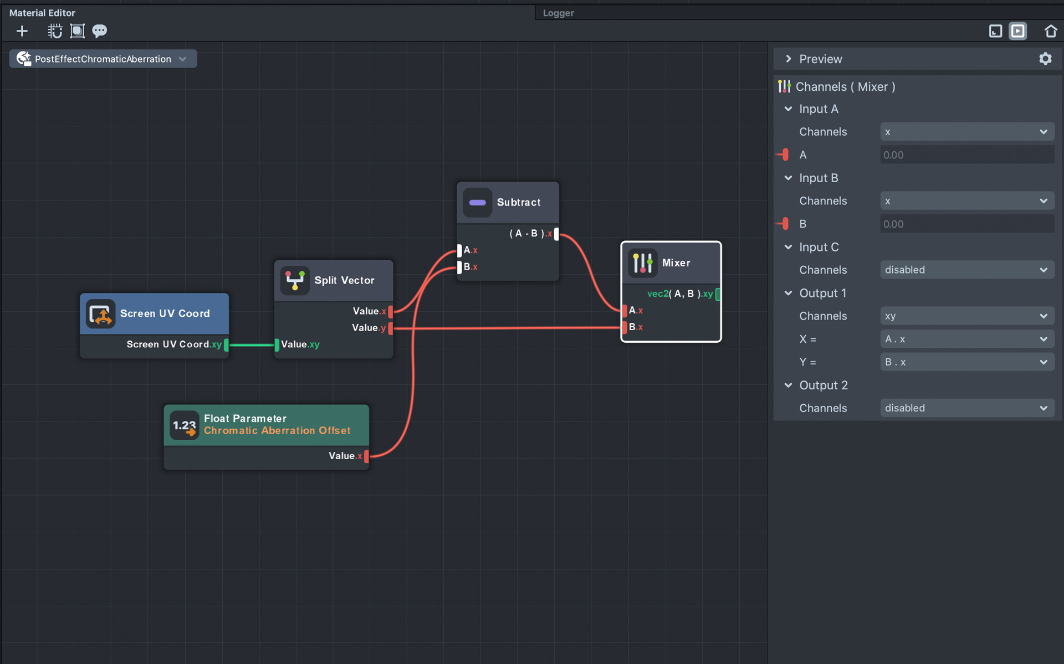Screen dimensions: 1064x664
Task: Click the Screen UV Coord node icon
Action: coord(101,313)
